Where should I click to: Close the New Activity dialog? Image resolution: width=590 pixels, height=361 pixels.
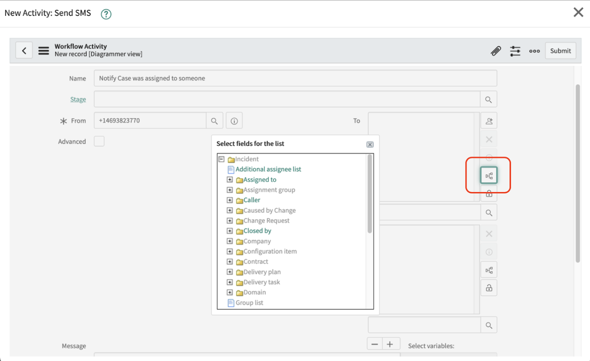tap(578, 12)
